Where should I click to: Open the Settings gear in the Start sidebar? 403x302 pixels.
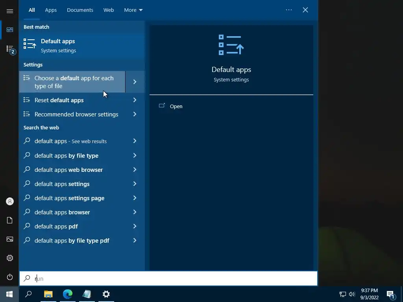coord(10,258)
